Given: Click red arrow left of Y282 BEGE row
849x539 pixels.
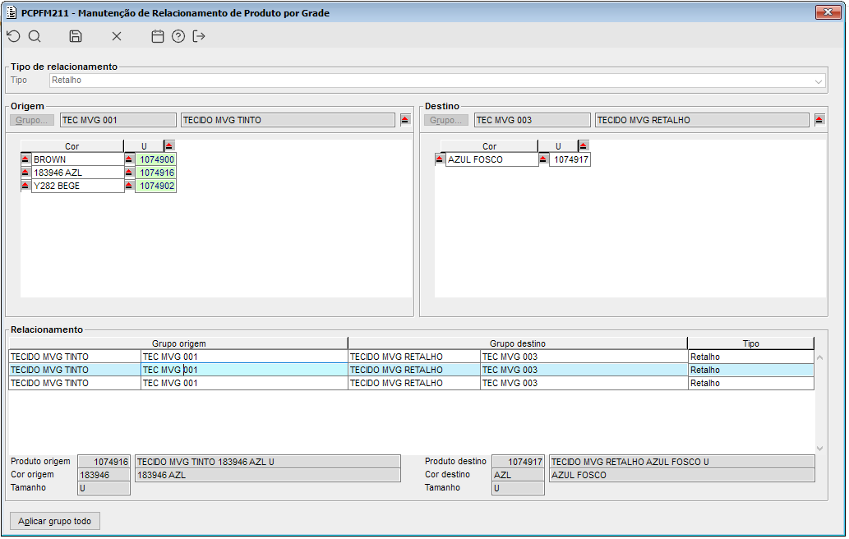Looking at the screenshot, I should 25,185.
